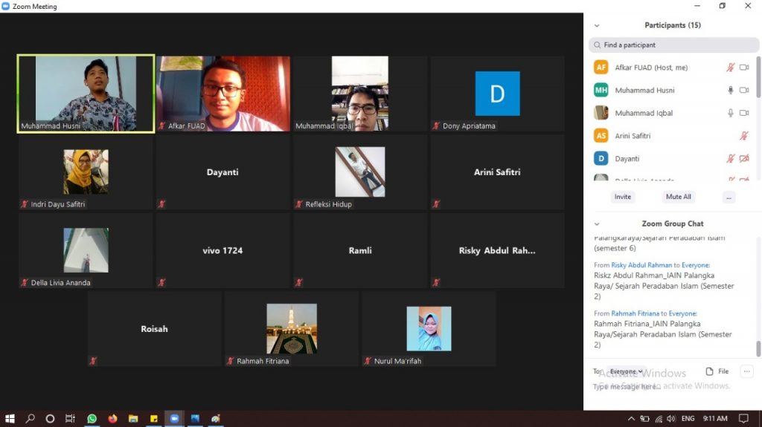Viewport: 762px width, 427px height.
Task: Open Task View on the taskbar
Action: [71, 418]
